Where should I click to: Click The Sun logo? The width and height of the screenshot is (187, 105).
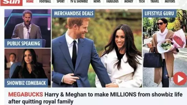click(11, 3)
